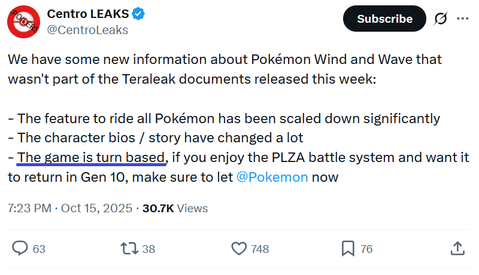Open the three-dot more options menu
Viewport: 479px width, 275px height.
pyautogui.click(x=463, y=19)
